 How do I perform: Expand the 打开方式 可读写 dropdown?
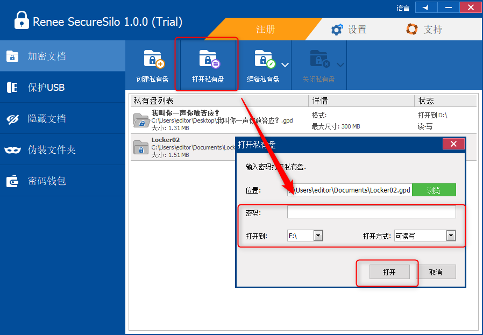pos(451,236)
